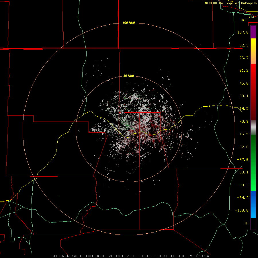Pick the yellow-orange segment of color bar

253,51
